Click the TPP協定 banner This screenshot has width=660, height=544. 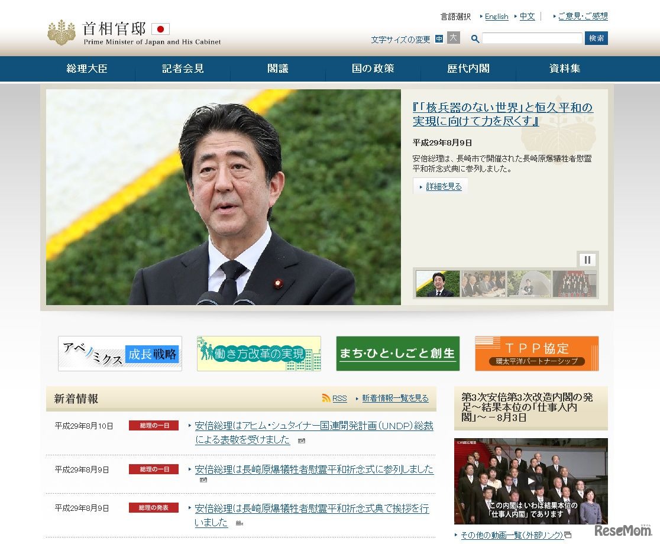[x=536, y=353]
